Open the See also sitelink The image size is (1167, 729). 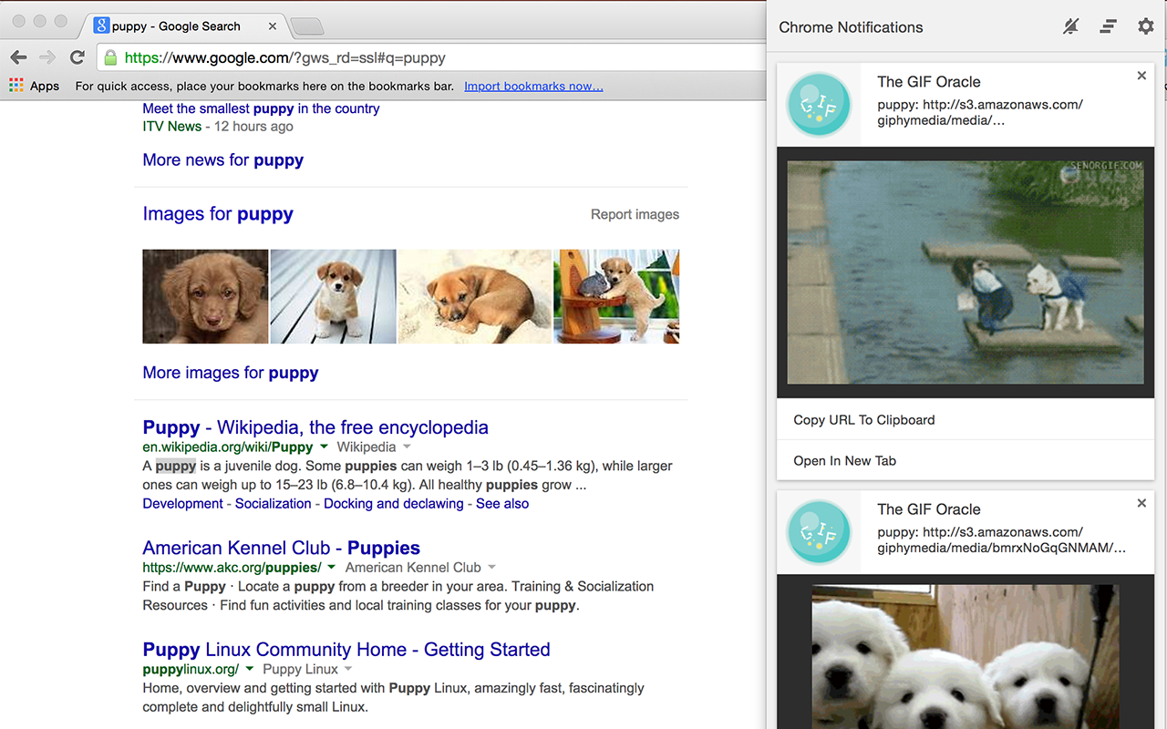click(502, 503)
